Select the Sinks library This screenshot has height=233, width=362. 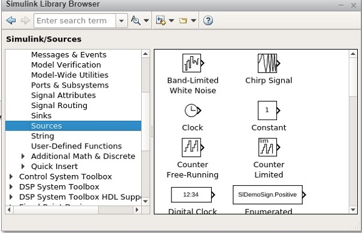click(41, 116)
